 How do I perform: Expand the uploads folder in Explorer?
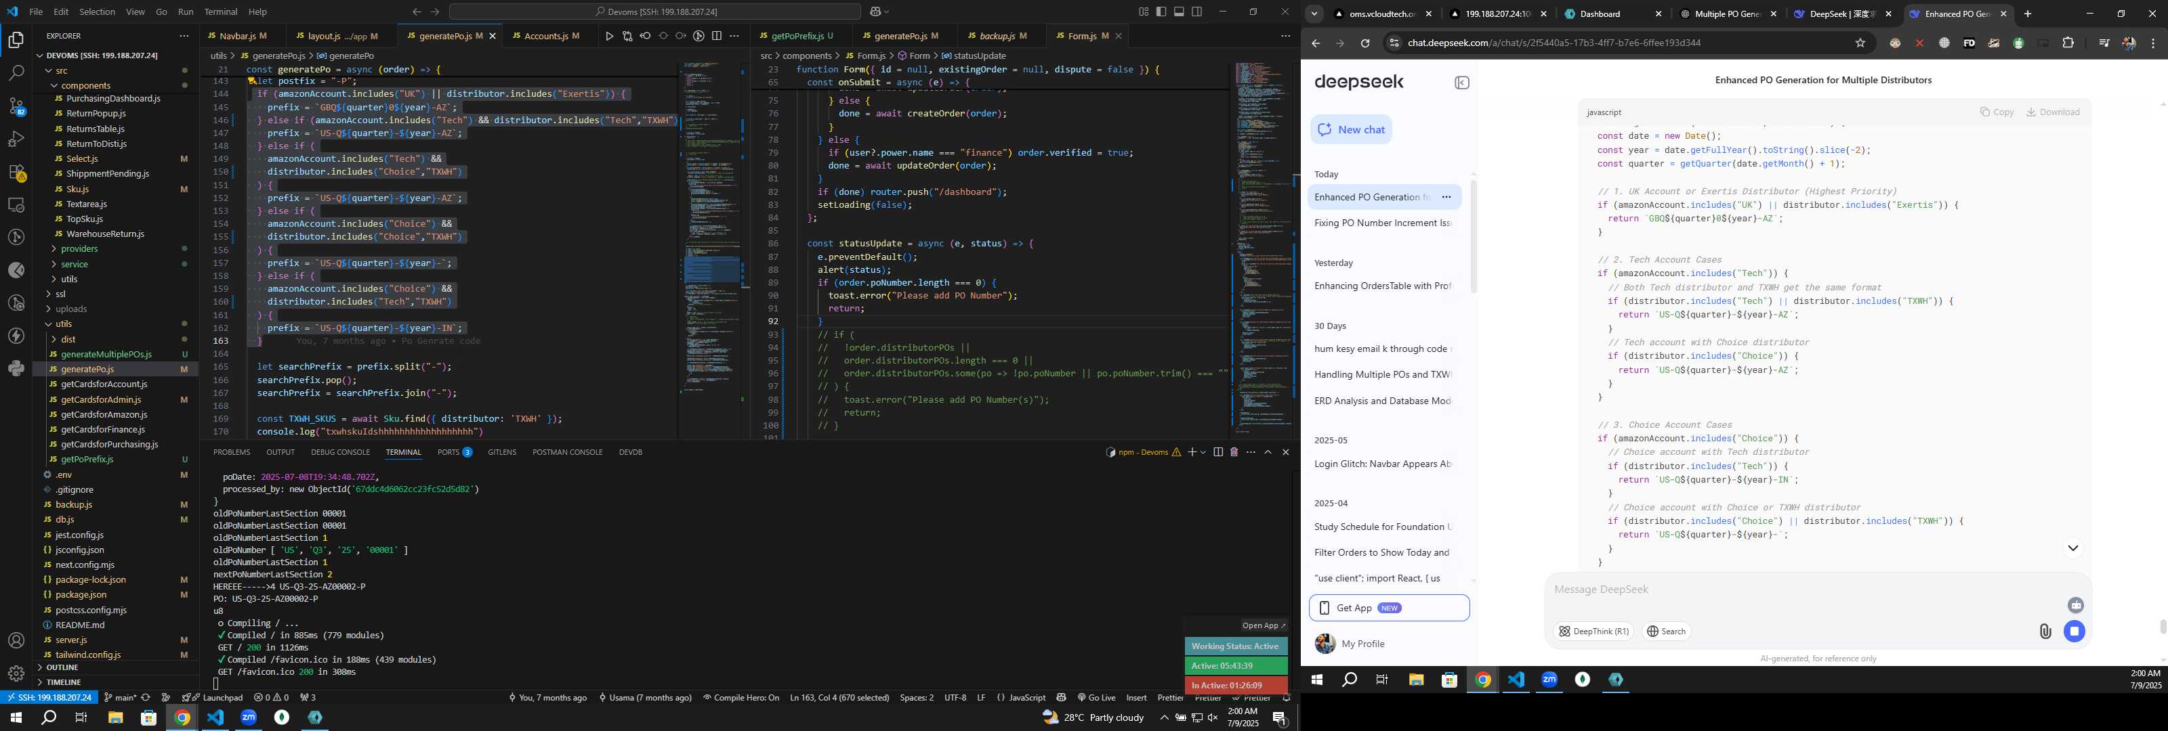click(x=70, y=309)
